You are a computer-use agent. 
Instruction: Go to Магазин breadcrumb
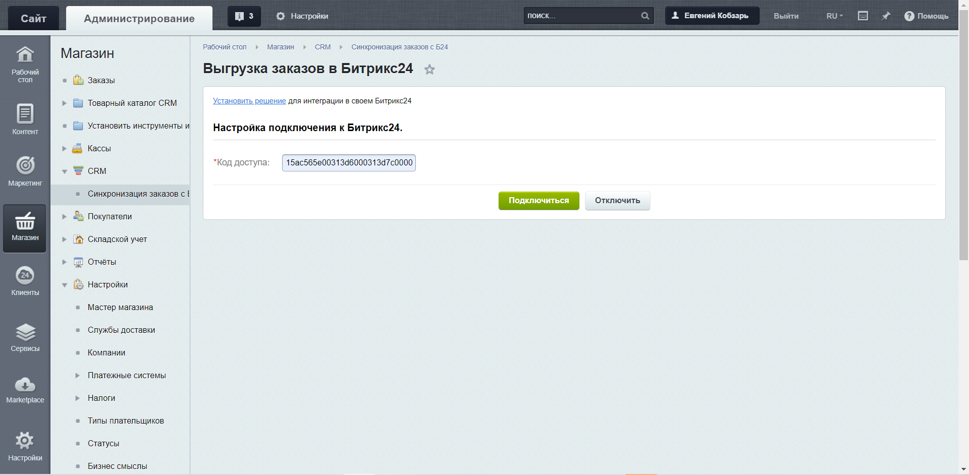coord(281,47)
